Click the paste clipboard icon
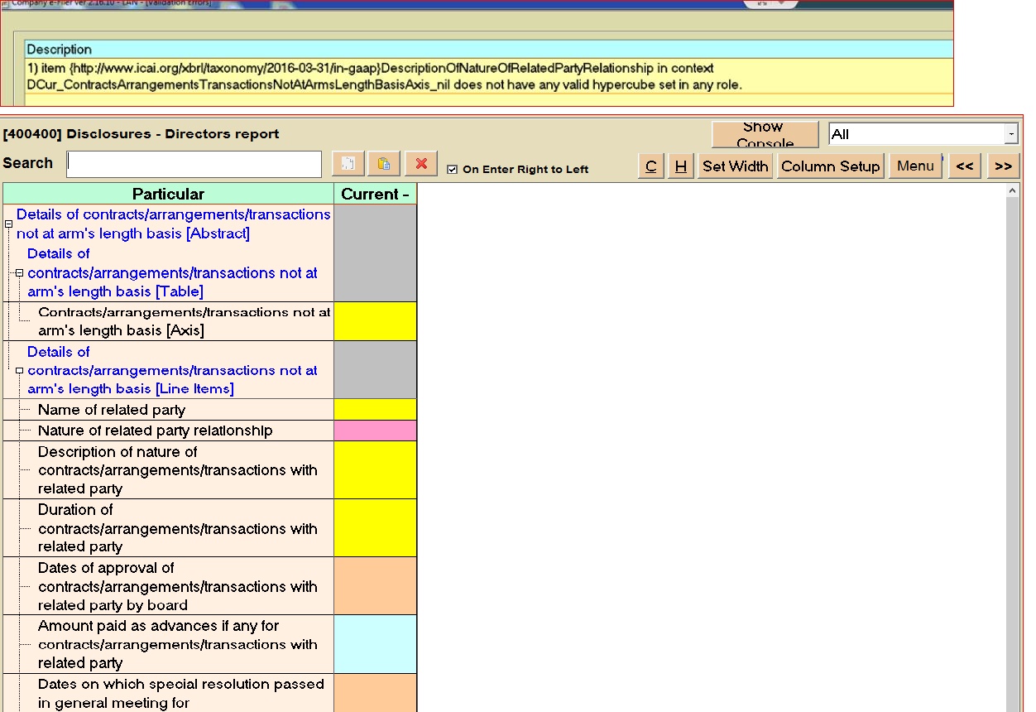The height and width of the screenshot is (712, 1036). click(384, 164)
